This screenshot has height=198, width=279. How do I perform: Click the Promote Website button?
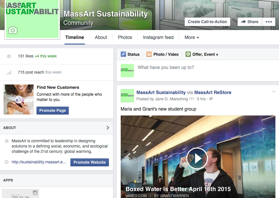(89, 162)
